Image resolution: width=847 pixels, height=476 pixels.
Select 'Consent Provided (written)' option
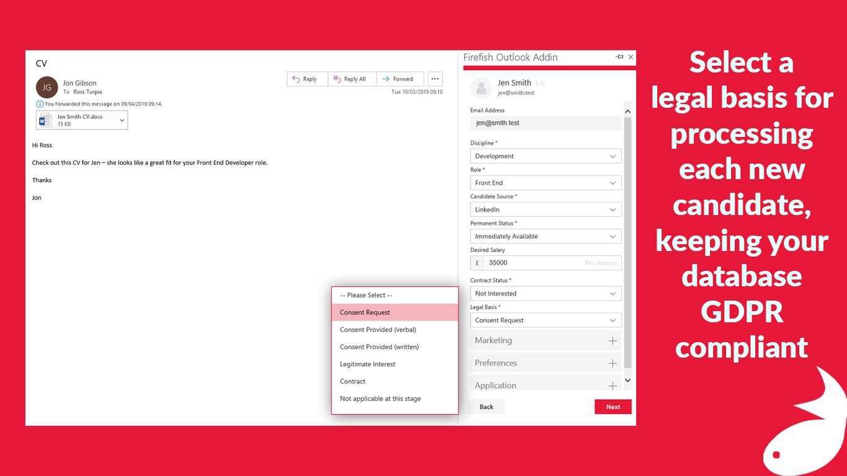click(x=395, y=347)
